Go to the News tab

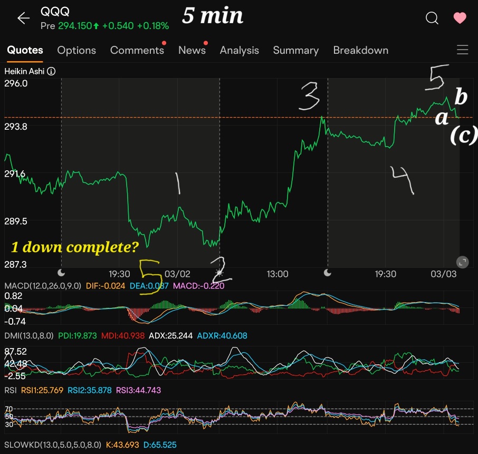pyautogui.click(x=192, y=50)
